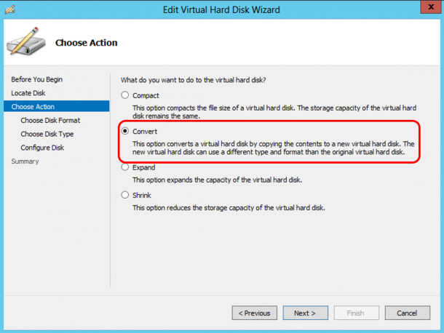Select the Compact radio button

click(125, 95)
